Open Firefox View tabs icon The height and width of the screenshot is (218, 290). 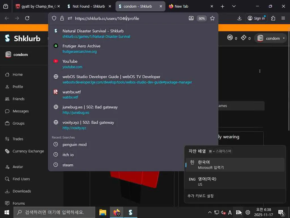tap(6, 6)
